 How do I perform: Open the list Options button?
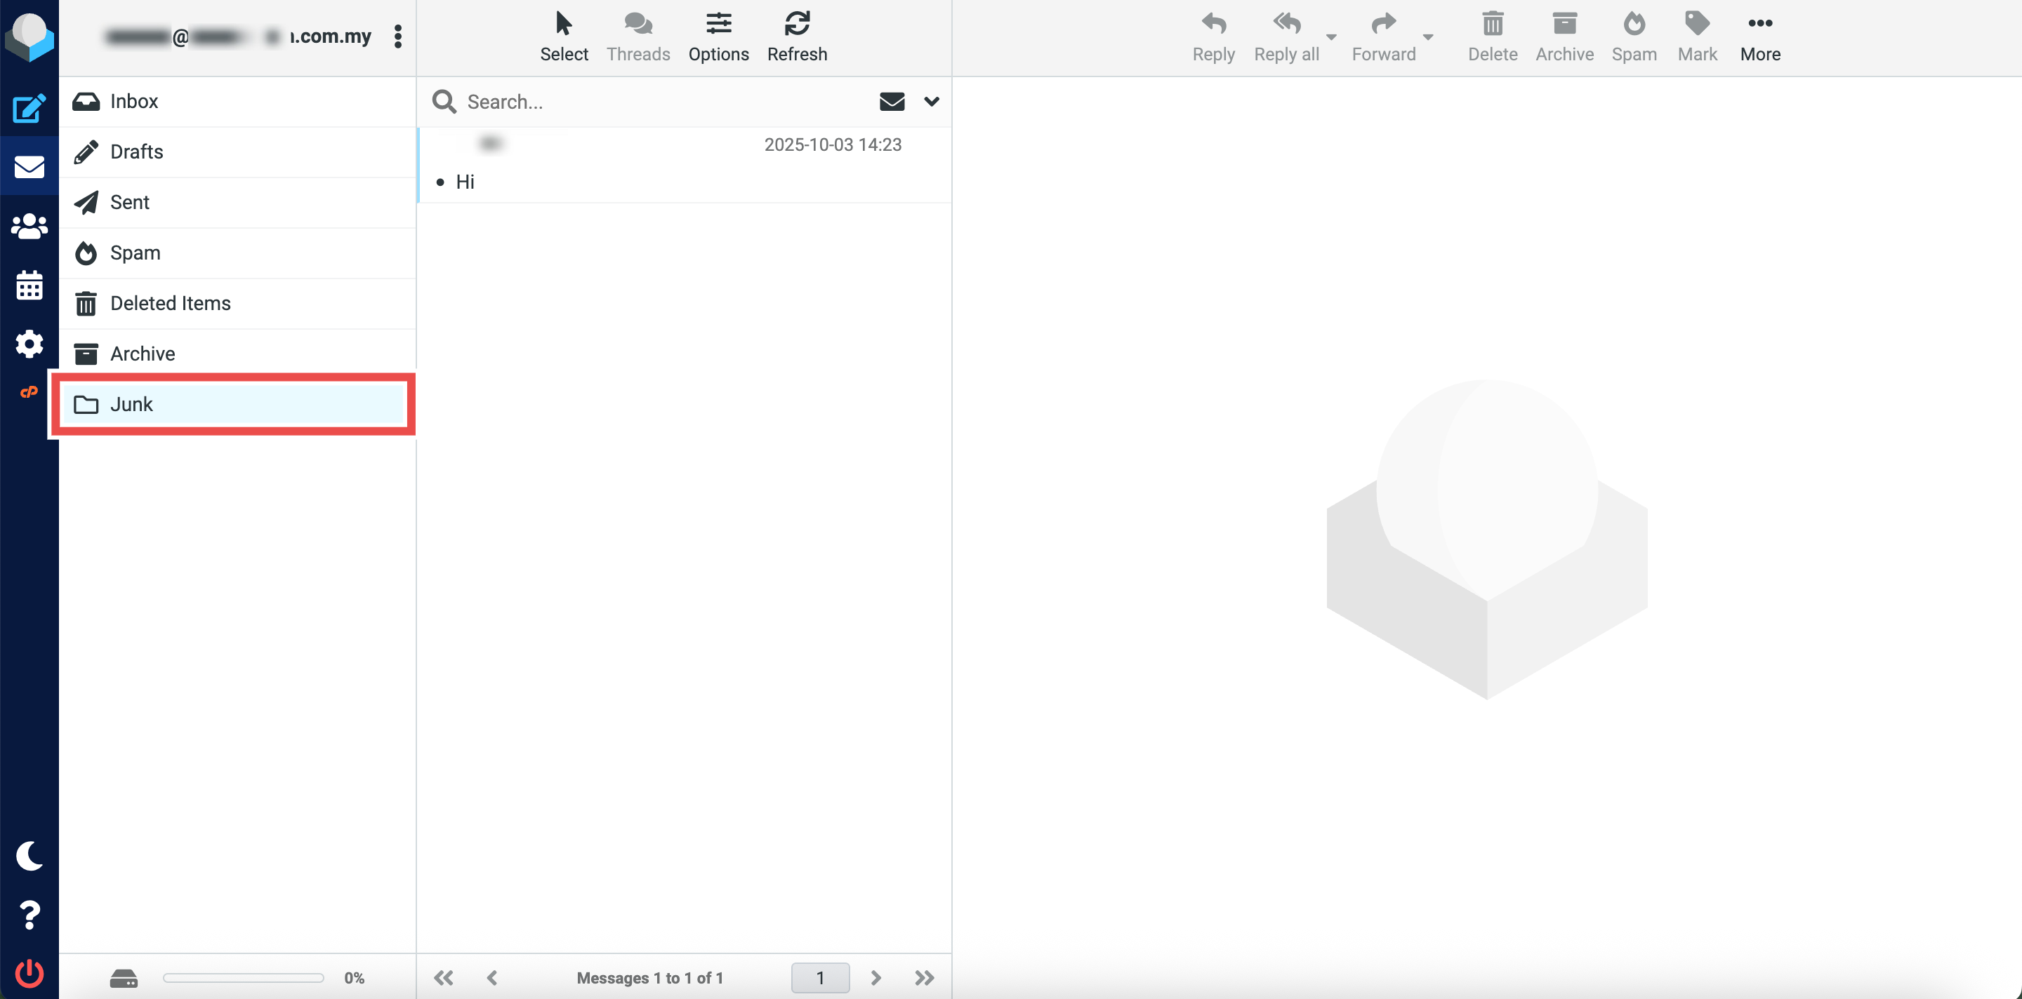click(718, 36)
